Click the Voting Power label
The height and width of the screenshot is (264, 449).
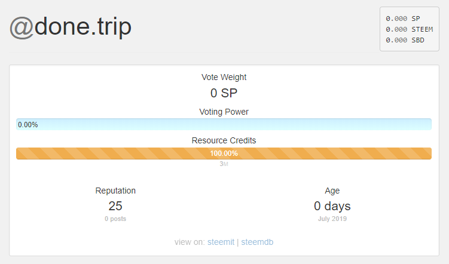[224, 112]
